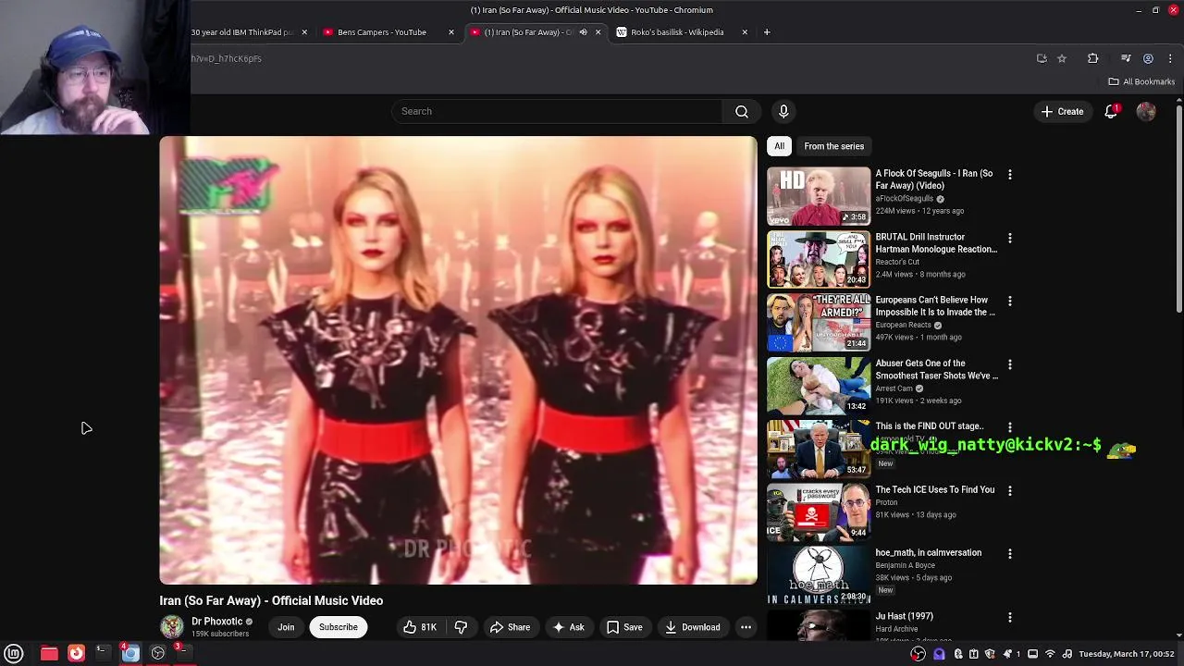Close the Bens Campers tab
Image resolution: width=1184 pixels, height=666 pixels.
451,32
